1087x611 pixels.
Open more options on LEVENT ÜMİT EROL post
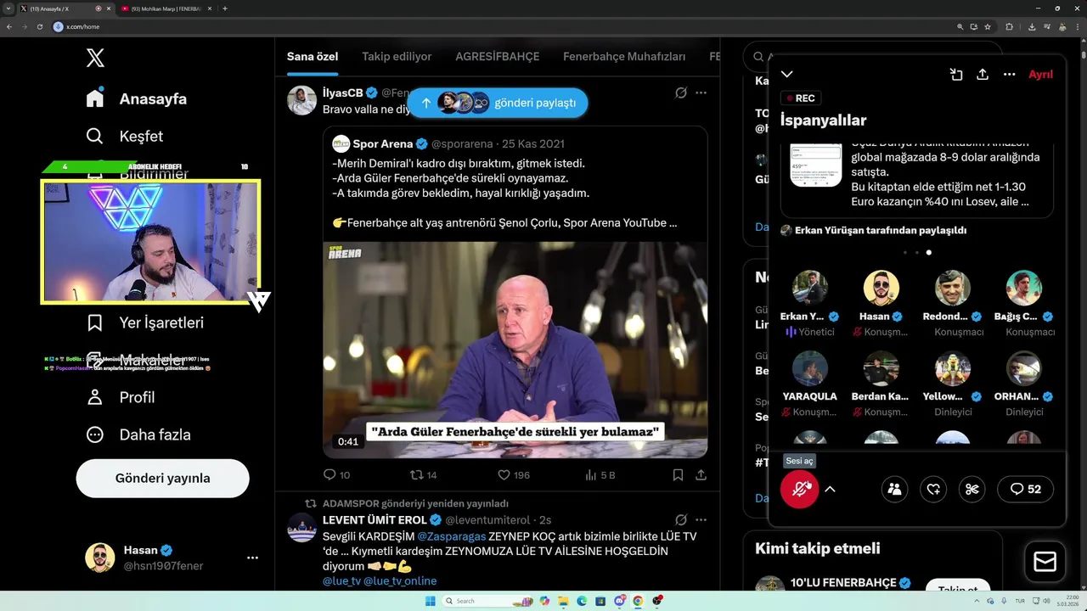(x=701, y=519)
